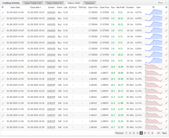This screenshot has width=169, height=138.
Task: Jump to page 1 of history
Action: (x=126, y=133)
